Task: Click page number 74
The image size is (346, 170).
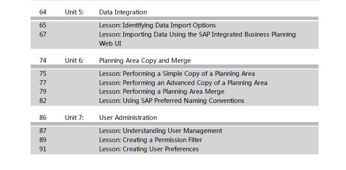Action: tap(43, 61)
